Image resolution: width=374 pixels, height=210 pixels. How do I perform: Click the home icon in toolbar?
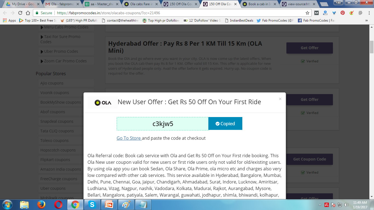tap(28, 13)
